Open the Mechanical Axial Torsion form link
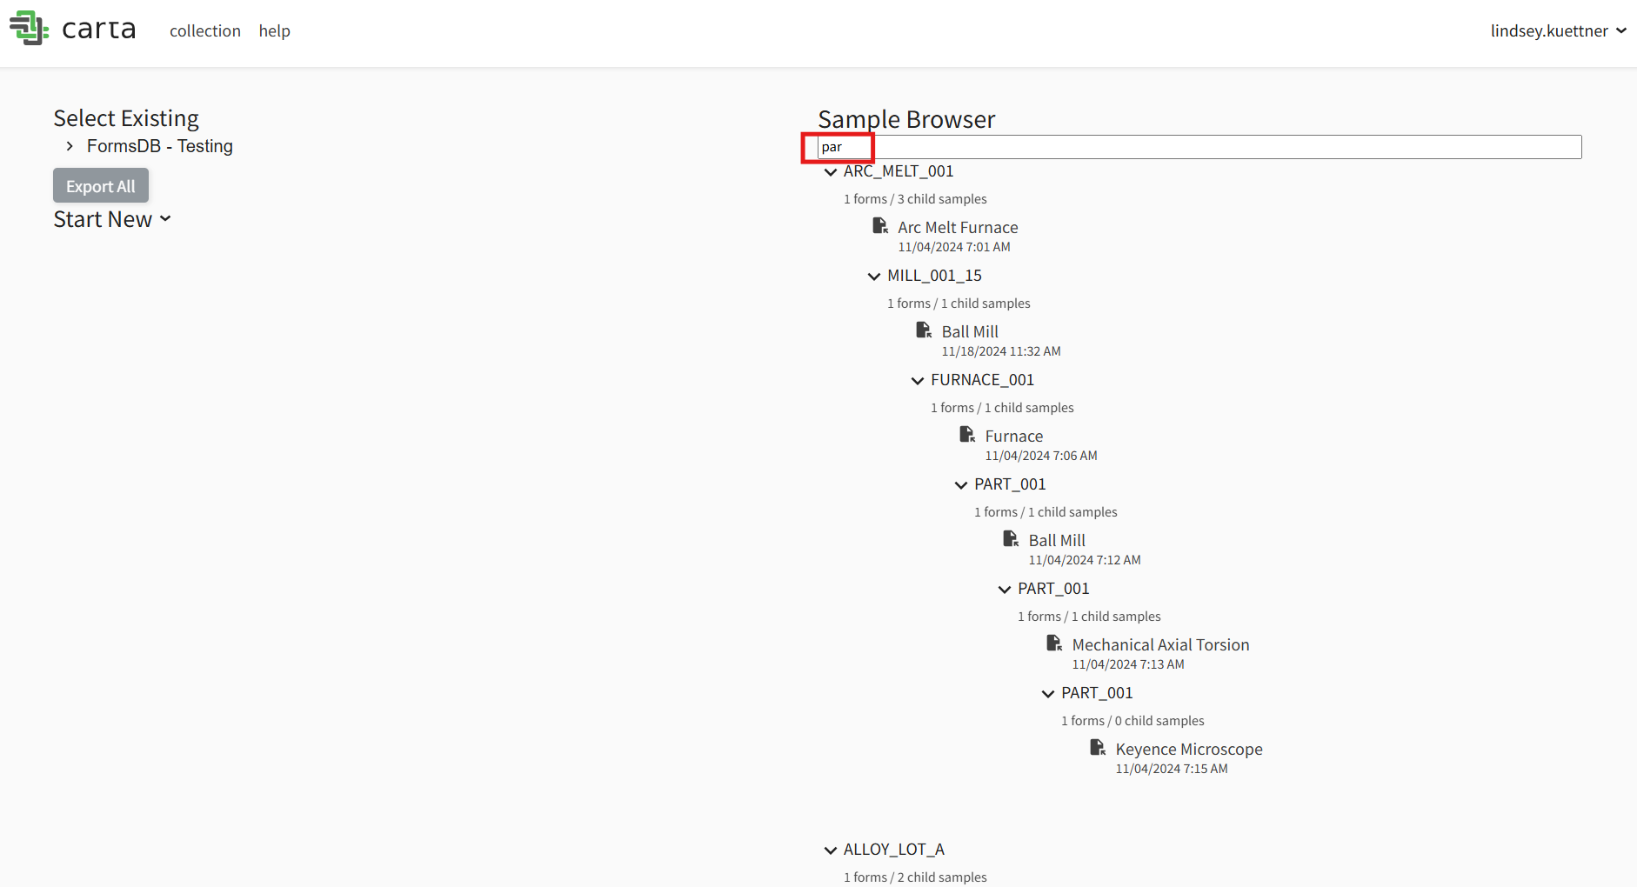The image size is (1637, 887). tap(1160, 644)
